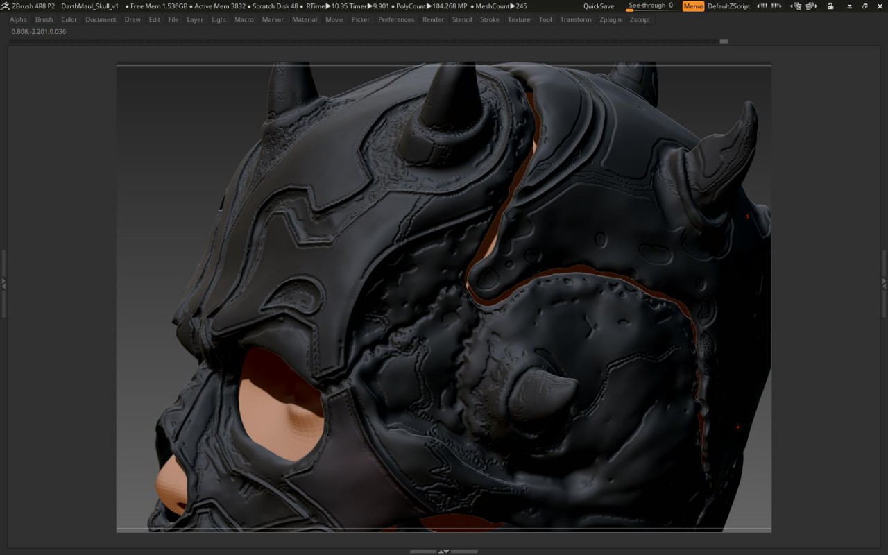Open the Stencil menu

(x=462, y=19)
